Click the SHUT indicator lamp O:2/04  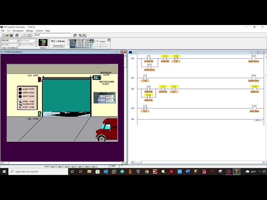click(x=20, y=96)
